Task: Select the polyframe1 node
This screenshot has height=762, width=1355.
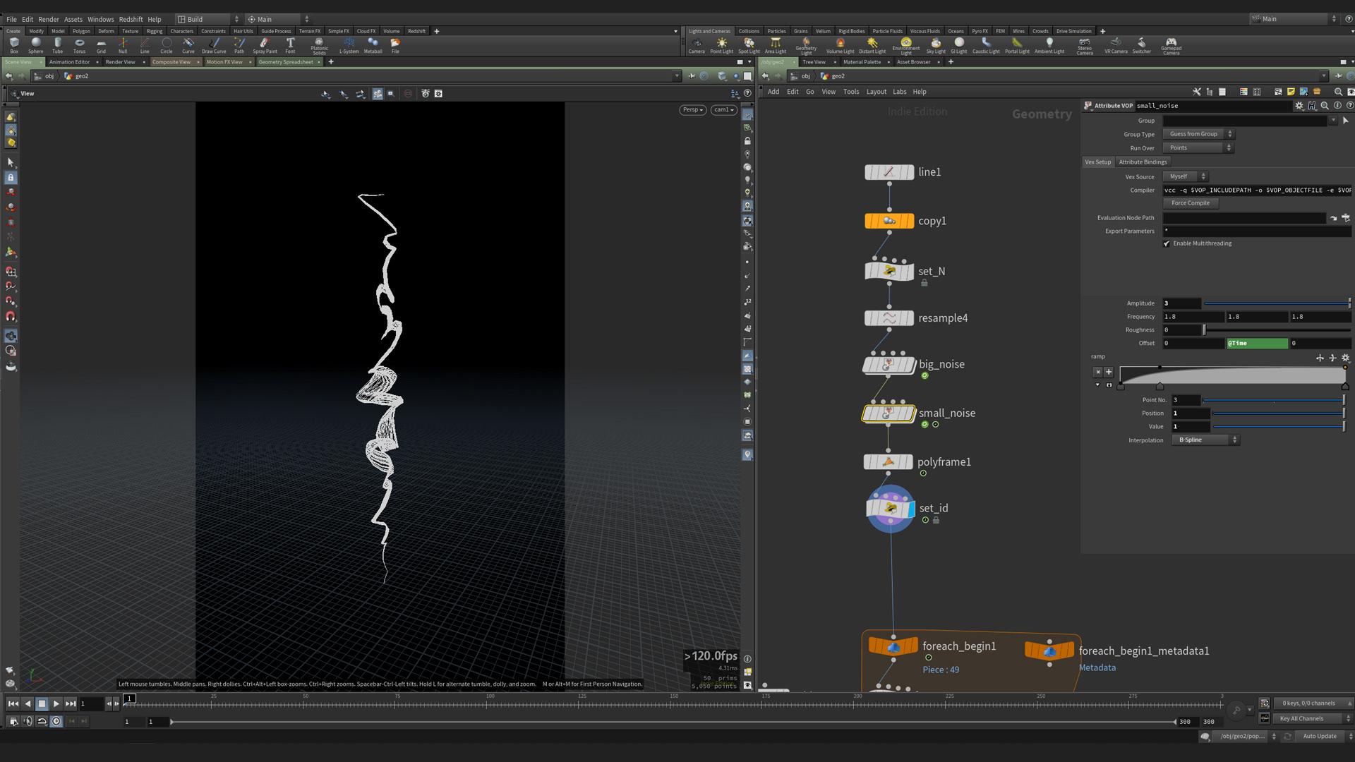Action: pos(889,462)
